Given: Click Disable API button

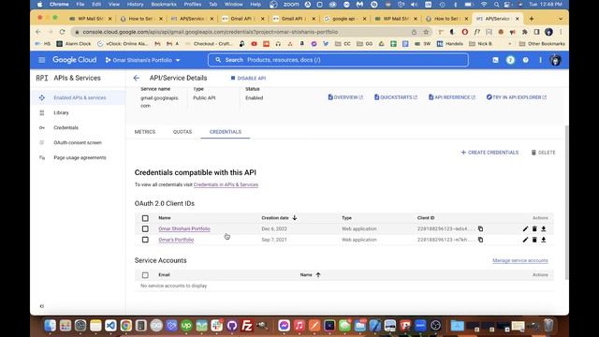Looking at the screenshot, I should (248, 78).
